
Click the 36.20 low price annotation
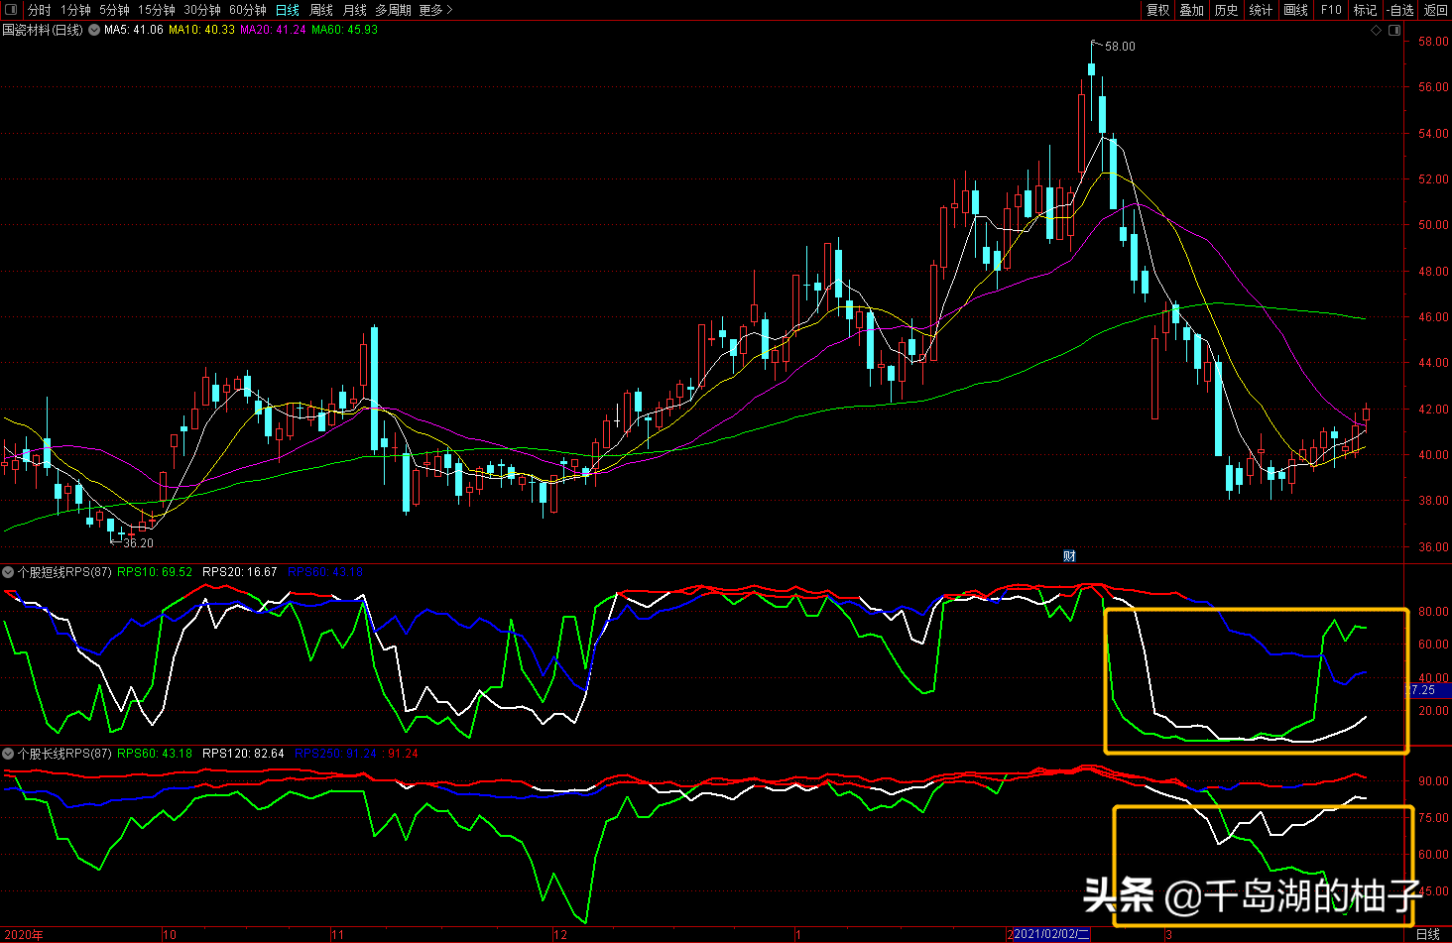[138, 543]
